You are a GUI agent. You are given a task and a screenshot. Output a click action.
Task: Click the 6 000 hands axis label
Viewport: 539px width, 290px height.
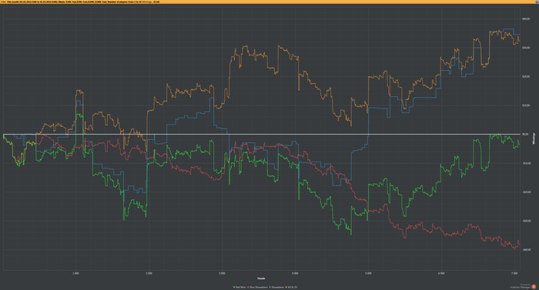[441, 274]
